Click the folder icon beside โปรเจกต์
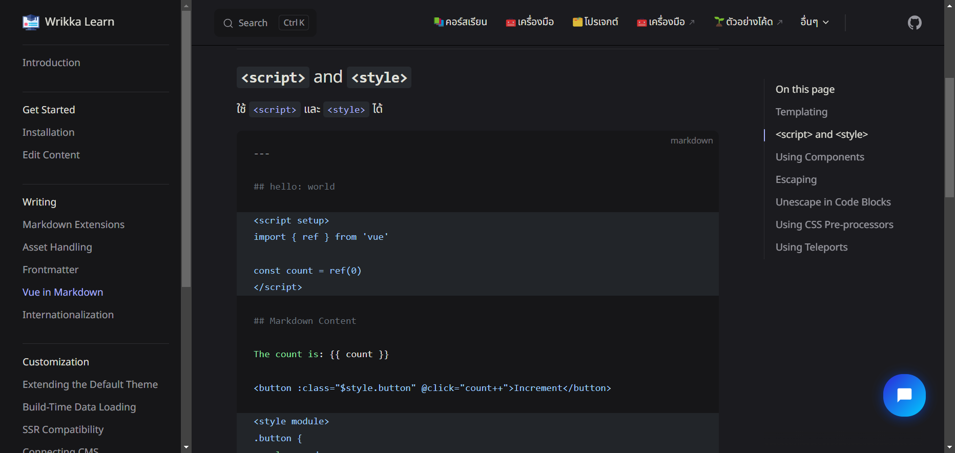 [x=577, y=22]
